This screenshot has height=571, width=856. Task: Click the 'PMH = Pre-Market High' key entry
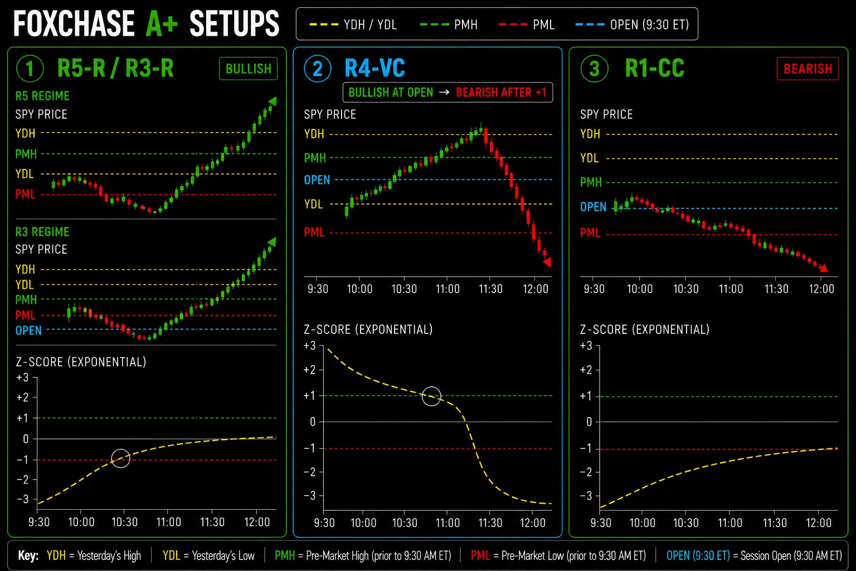(x=363, y=555)
